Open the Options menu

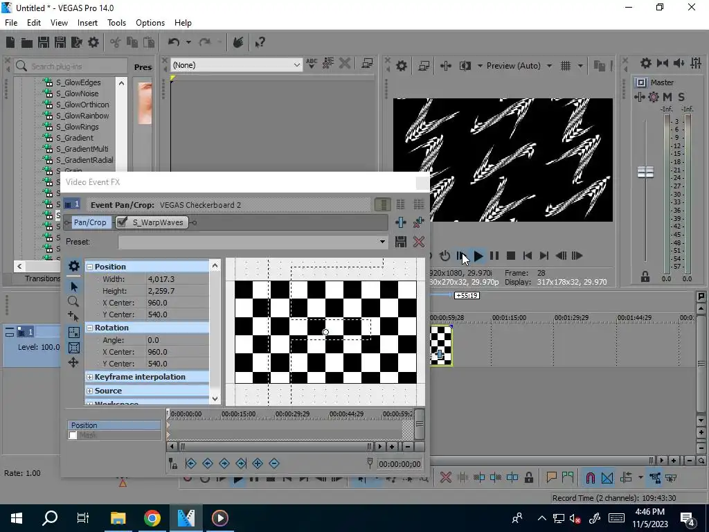click(150, 23)
